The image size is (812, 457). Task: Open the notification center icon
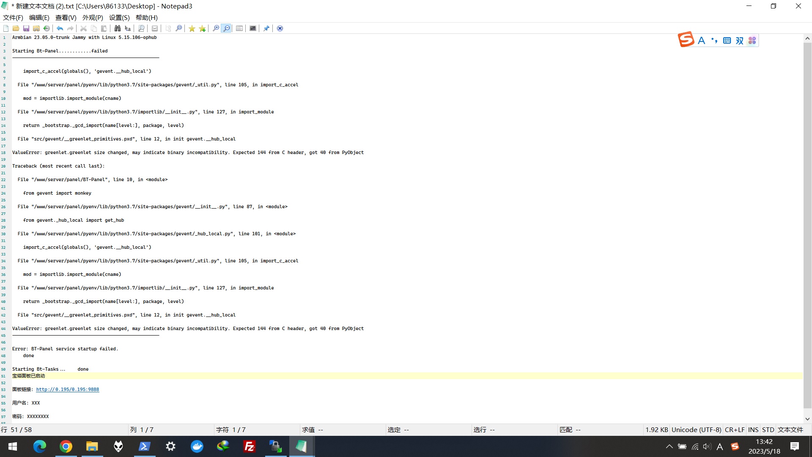pos(795,446)
